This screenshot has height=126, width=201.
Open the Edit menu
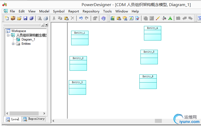coord(22,11)
